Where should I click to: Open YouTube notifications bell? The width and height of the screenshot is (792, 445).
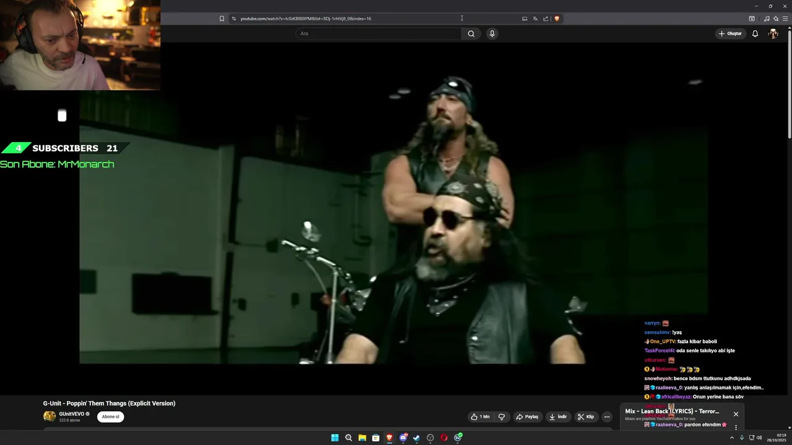[755, 33]
